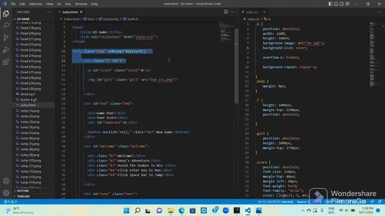
Task: Open the Go menu
Action: pos(59,4)
